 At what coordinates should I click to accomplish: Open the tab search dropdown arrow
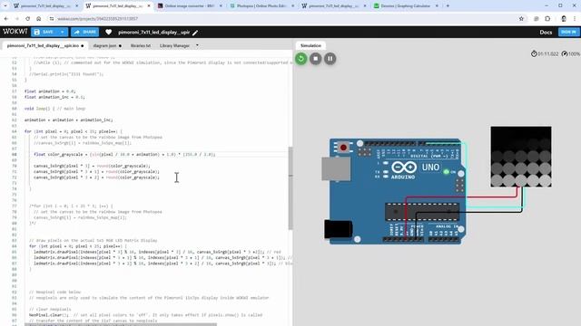pos(5,6)
